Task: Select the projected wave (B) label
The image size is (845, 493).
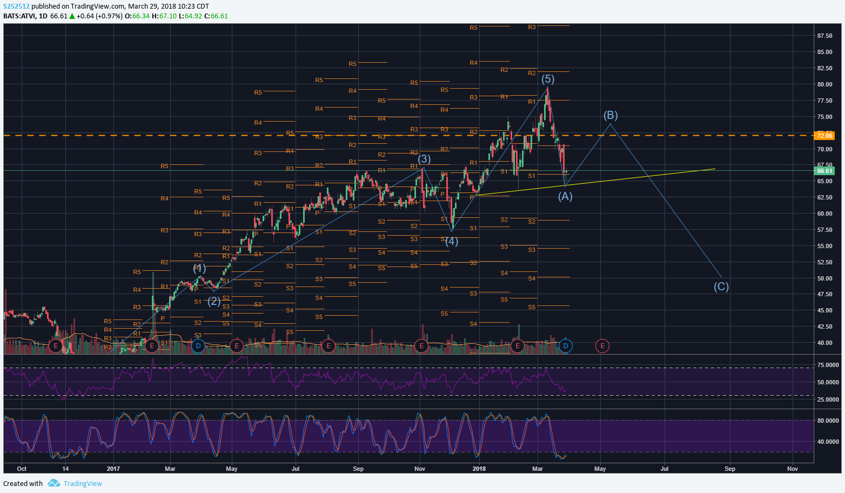Action: click(x=611, y=115)
